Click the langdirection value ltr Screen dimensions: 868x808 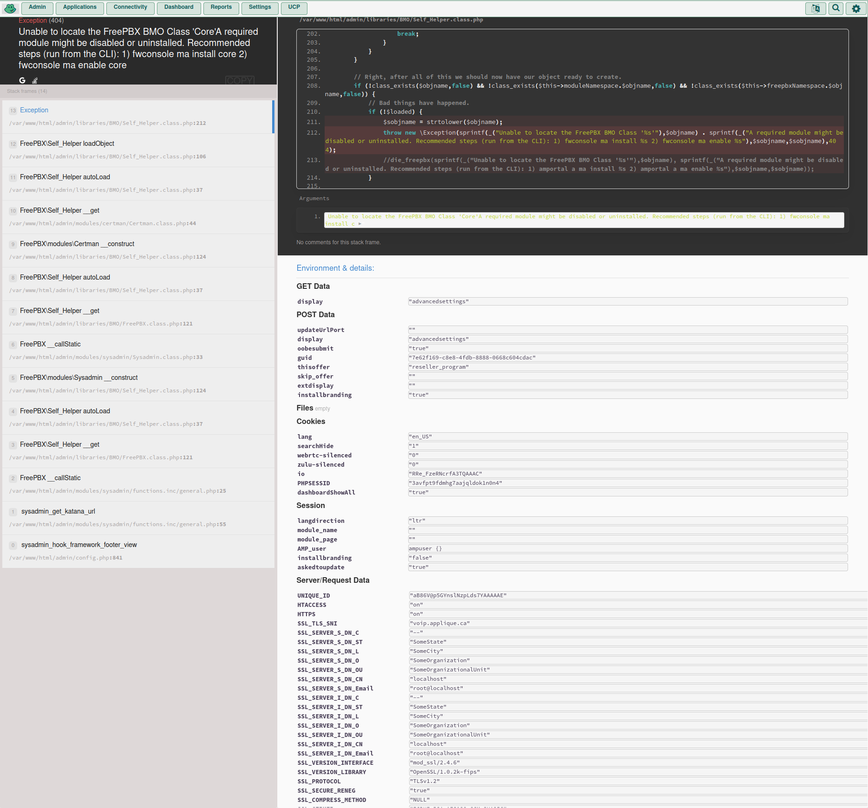tap(628, 521)
